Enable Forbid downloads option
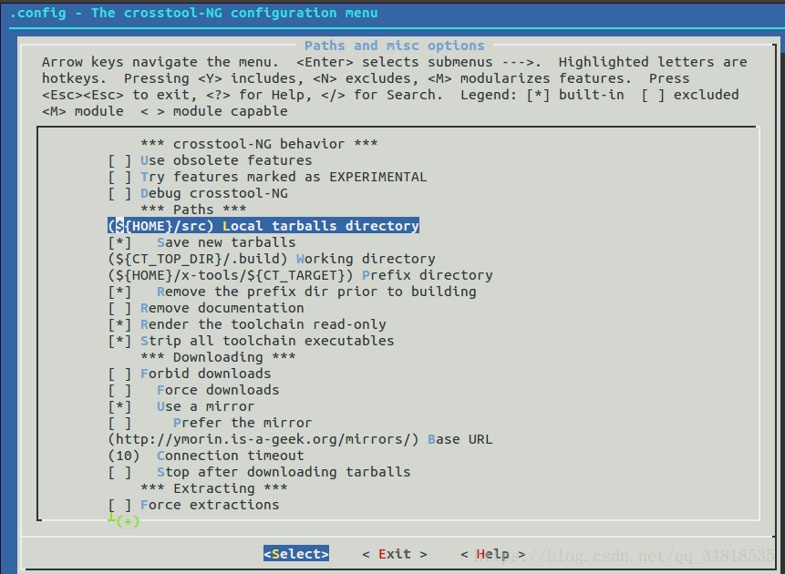This screenshot has height=574, width=785. tap(190, 374)
